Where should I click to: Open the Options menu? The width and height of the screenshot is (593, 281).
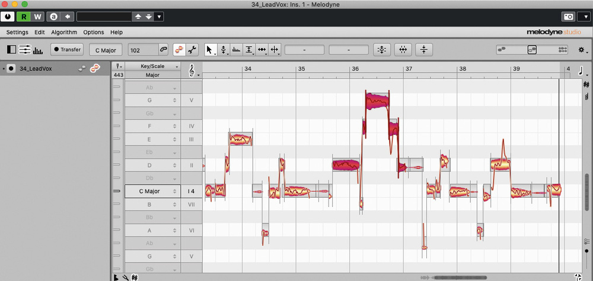coord(94,33)
